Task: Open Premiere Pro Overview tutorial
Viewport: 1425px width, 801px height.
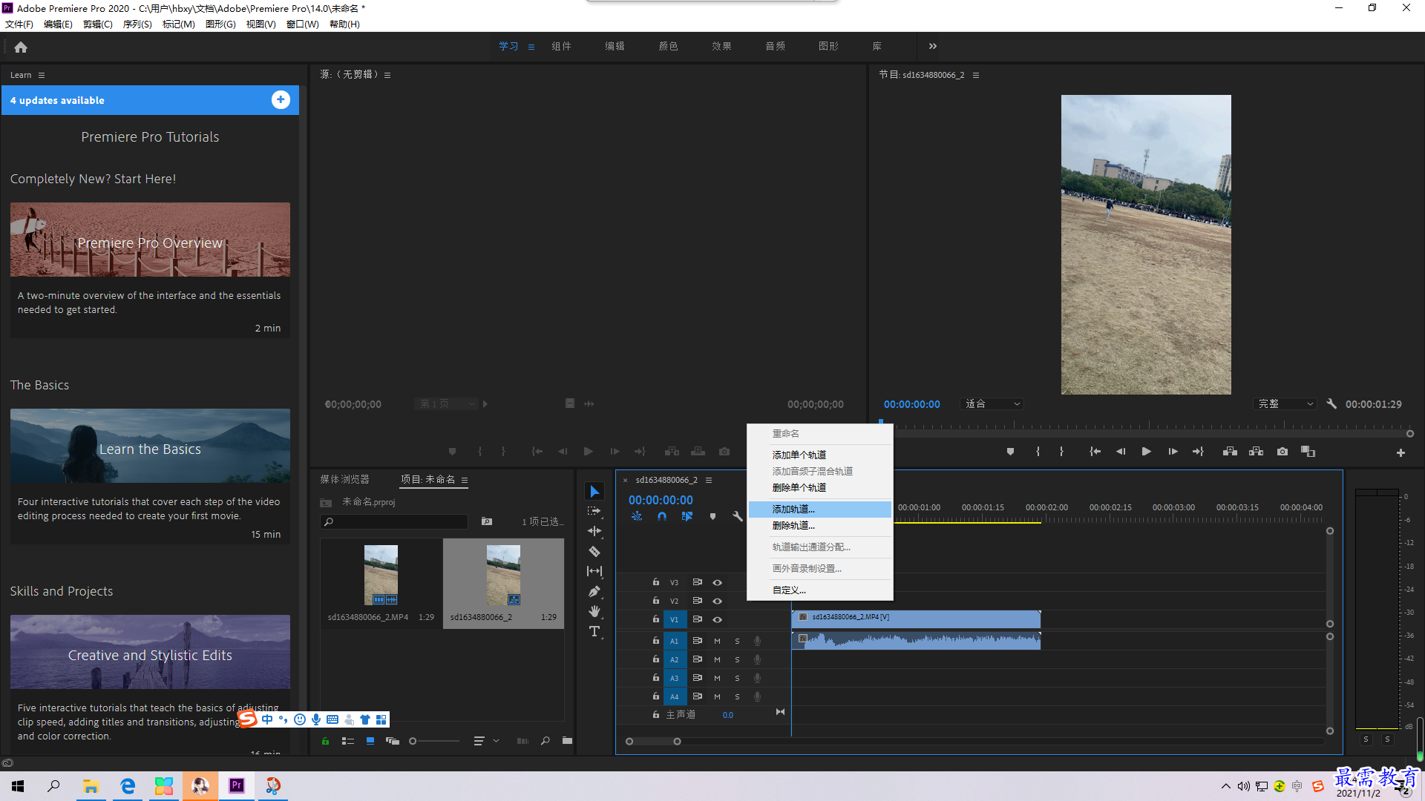Action: point(150,240)
